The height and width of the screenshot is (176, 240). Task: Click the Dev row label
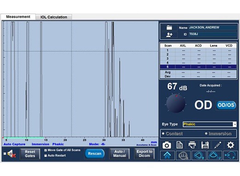pos(167,76)
